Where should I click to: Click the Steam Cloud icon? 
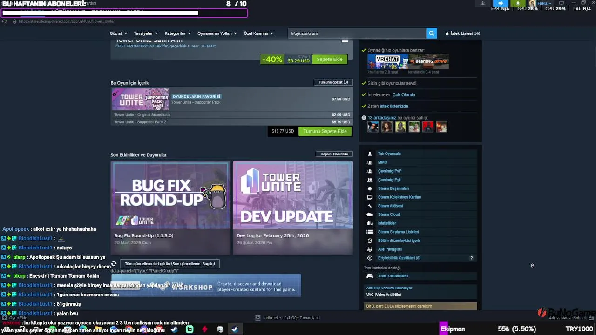[x=370, y=214]
